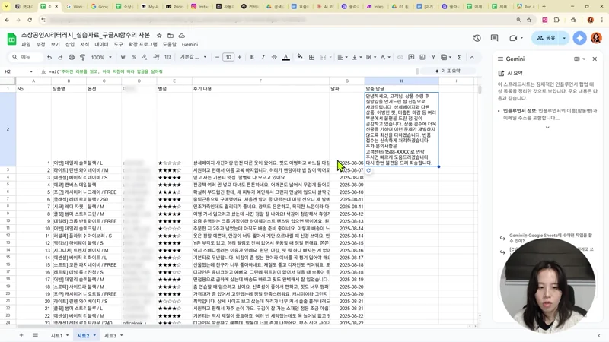
Task: Insert a chart from the toolbar
Action: [422, 58]
